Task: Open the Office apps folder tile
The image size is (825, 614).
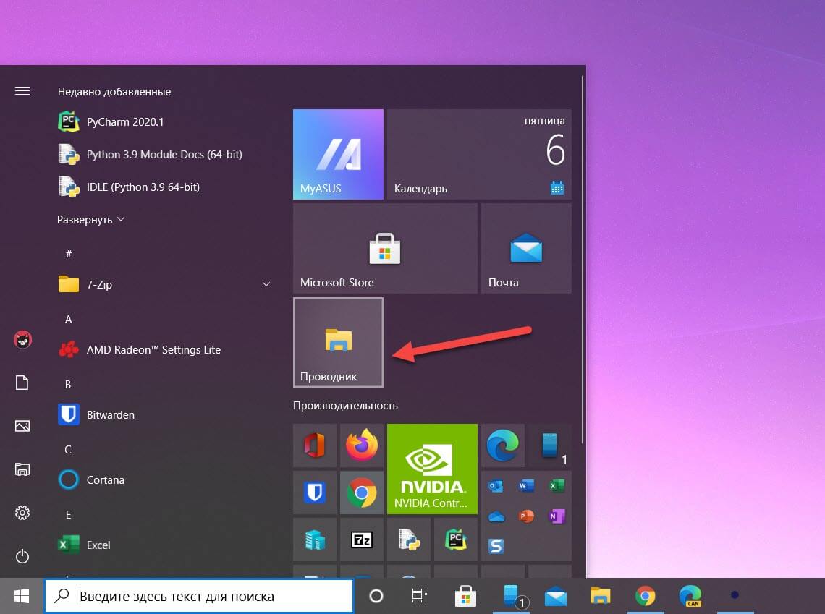Action: [526, 516]
